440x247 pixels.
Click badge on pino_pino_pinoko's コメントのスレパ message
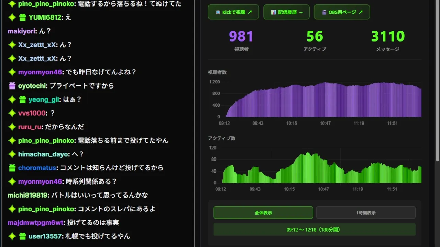pos(12,209)
